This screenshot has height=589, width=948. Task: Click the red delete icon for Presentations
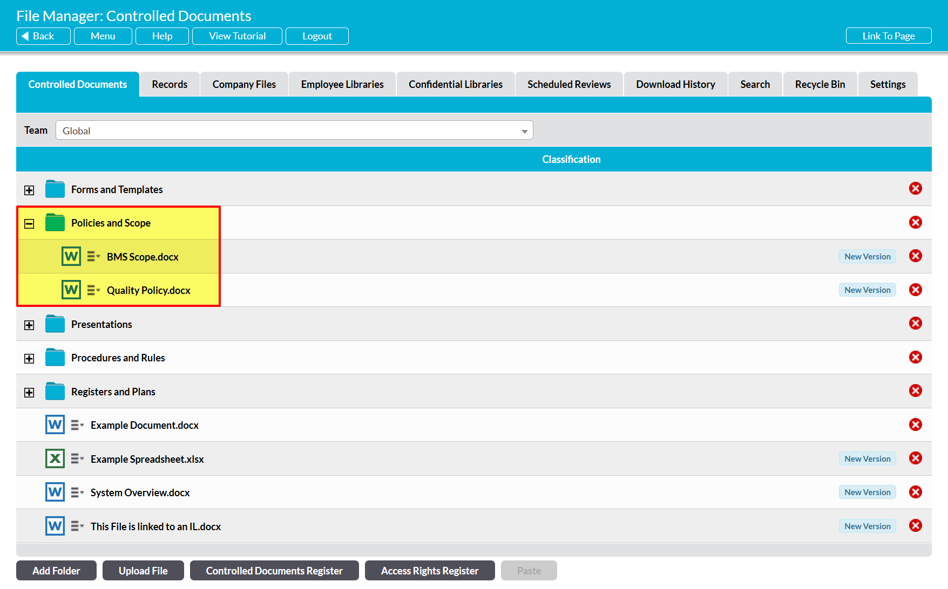(915, 324)
